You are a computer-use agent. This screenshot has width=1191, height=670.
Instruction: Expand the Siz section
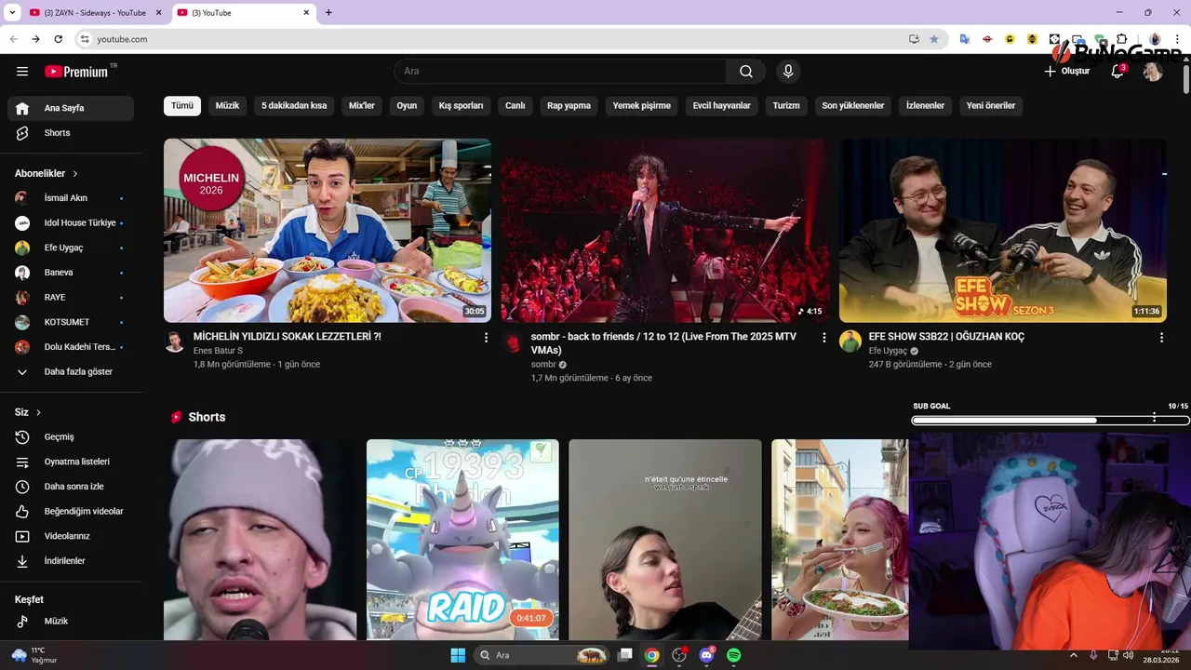tap(28, 412)
